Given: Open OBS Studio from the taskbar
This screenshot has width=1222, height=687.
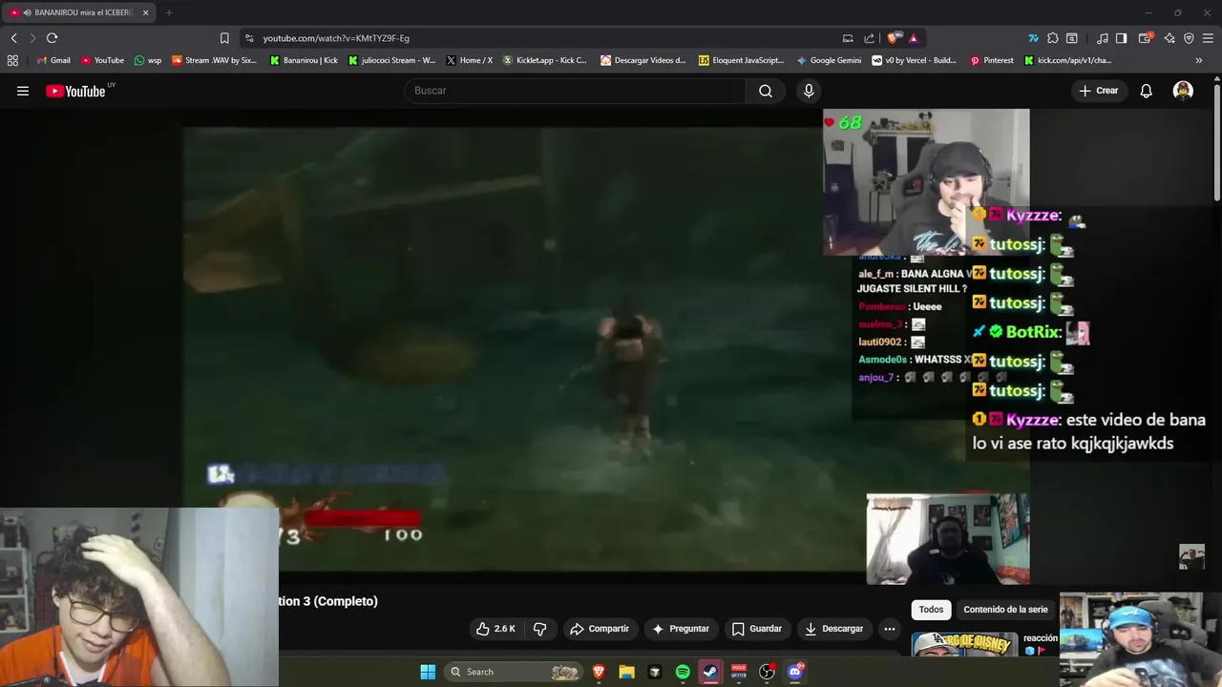Looking at the screenshot, I should [767, 672].
